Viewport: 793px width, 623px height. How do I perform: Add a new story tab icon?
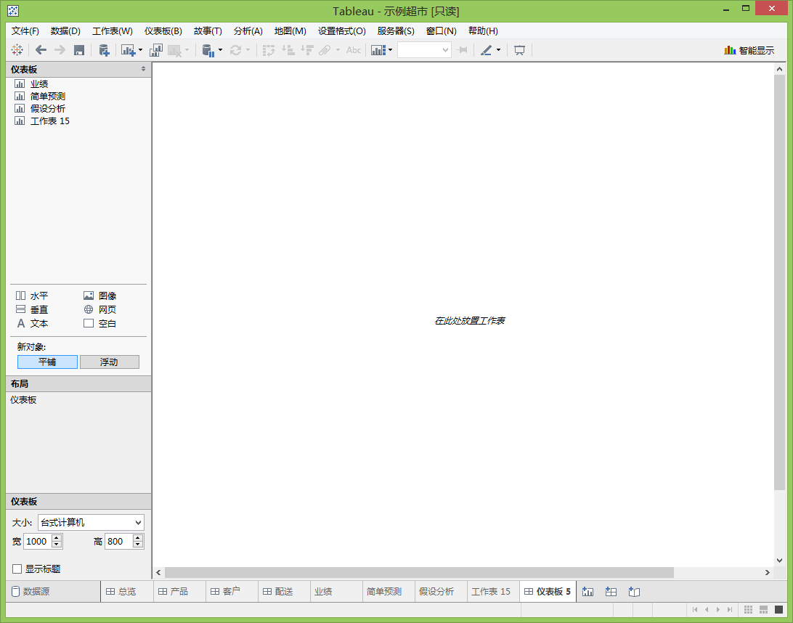[634, 592]
